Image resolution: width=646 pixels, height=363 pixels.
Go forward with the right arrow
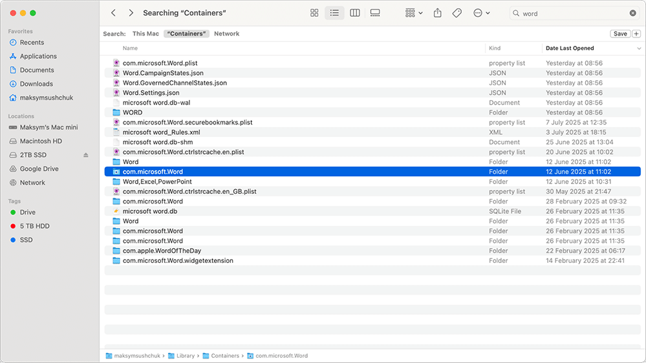tap(131, 13)
